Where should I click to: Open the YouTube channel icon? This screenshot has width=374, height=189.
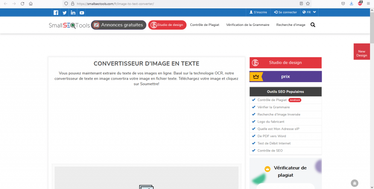[82, 12]
